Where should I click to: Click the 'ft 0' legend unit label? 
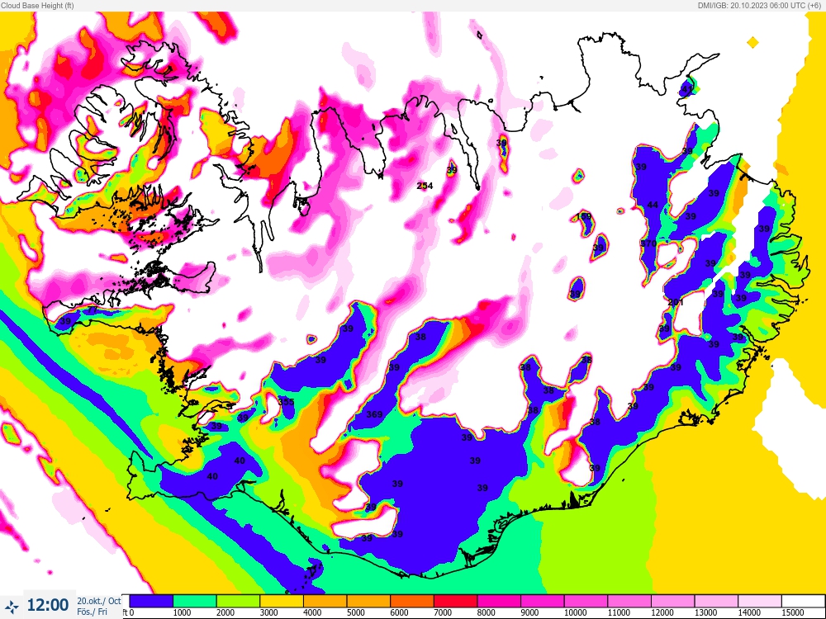point(128,612)
